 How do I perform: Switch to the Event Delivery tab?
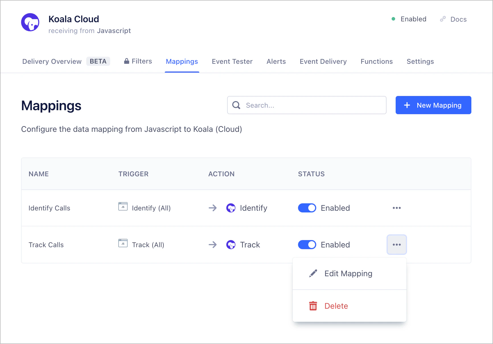(323, 62)
